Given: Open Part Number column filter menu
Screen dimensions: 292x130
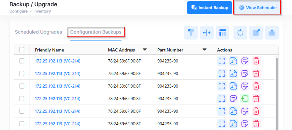Looking at the screenshot, I should tap(205, 50).
